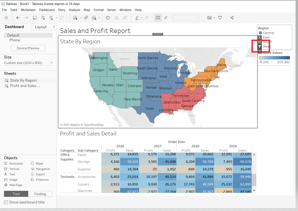Add a new data source
Image resolution: width=298 pixels, height=211 pixels.
click(43, 18)
